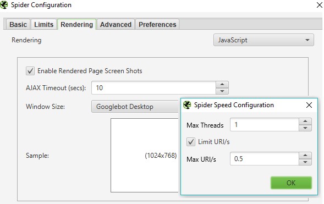This screenshot has width=324, height=204.
Task: Switch to the Basic tab
Action: coord(18,24)
